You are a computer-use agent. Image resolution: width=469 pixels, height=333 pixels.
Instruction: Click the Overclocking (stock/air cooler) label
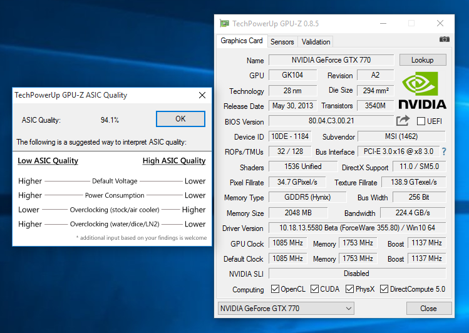115,210
